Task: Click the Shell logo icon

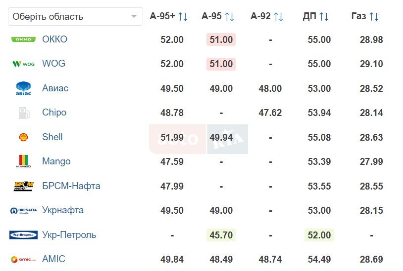Action: click(23, 137)
